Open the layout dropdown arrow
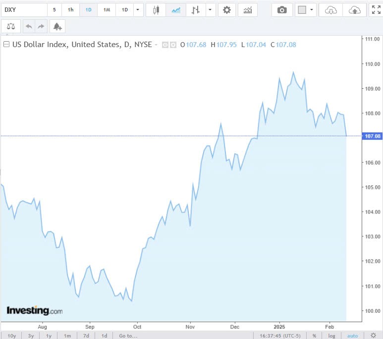 (312, 10)
